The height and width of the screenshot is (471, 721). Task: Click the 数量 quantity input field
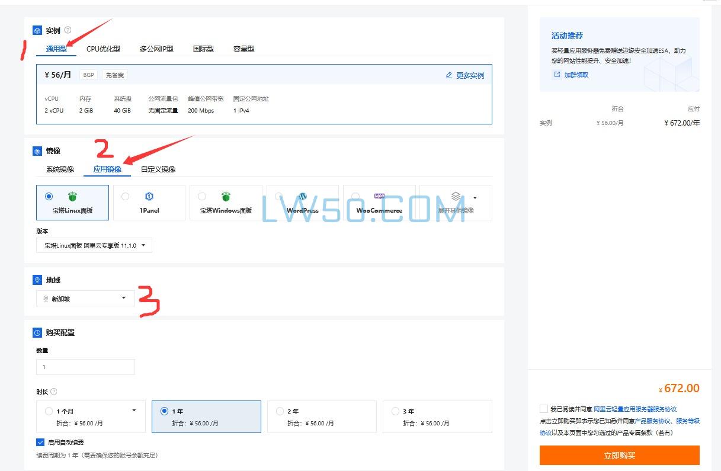pos(85,367)
